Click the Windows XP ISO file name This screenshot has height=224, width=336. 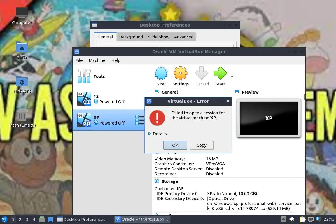coord(254,206)
